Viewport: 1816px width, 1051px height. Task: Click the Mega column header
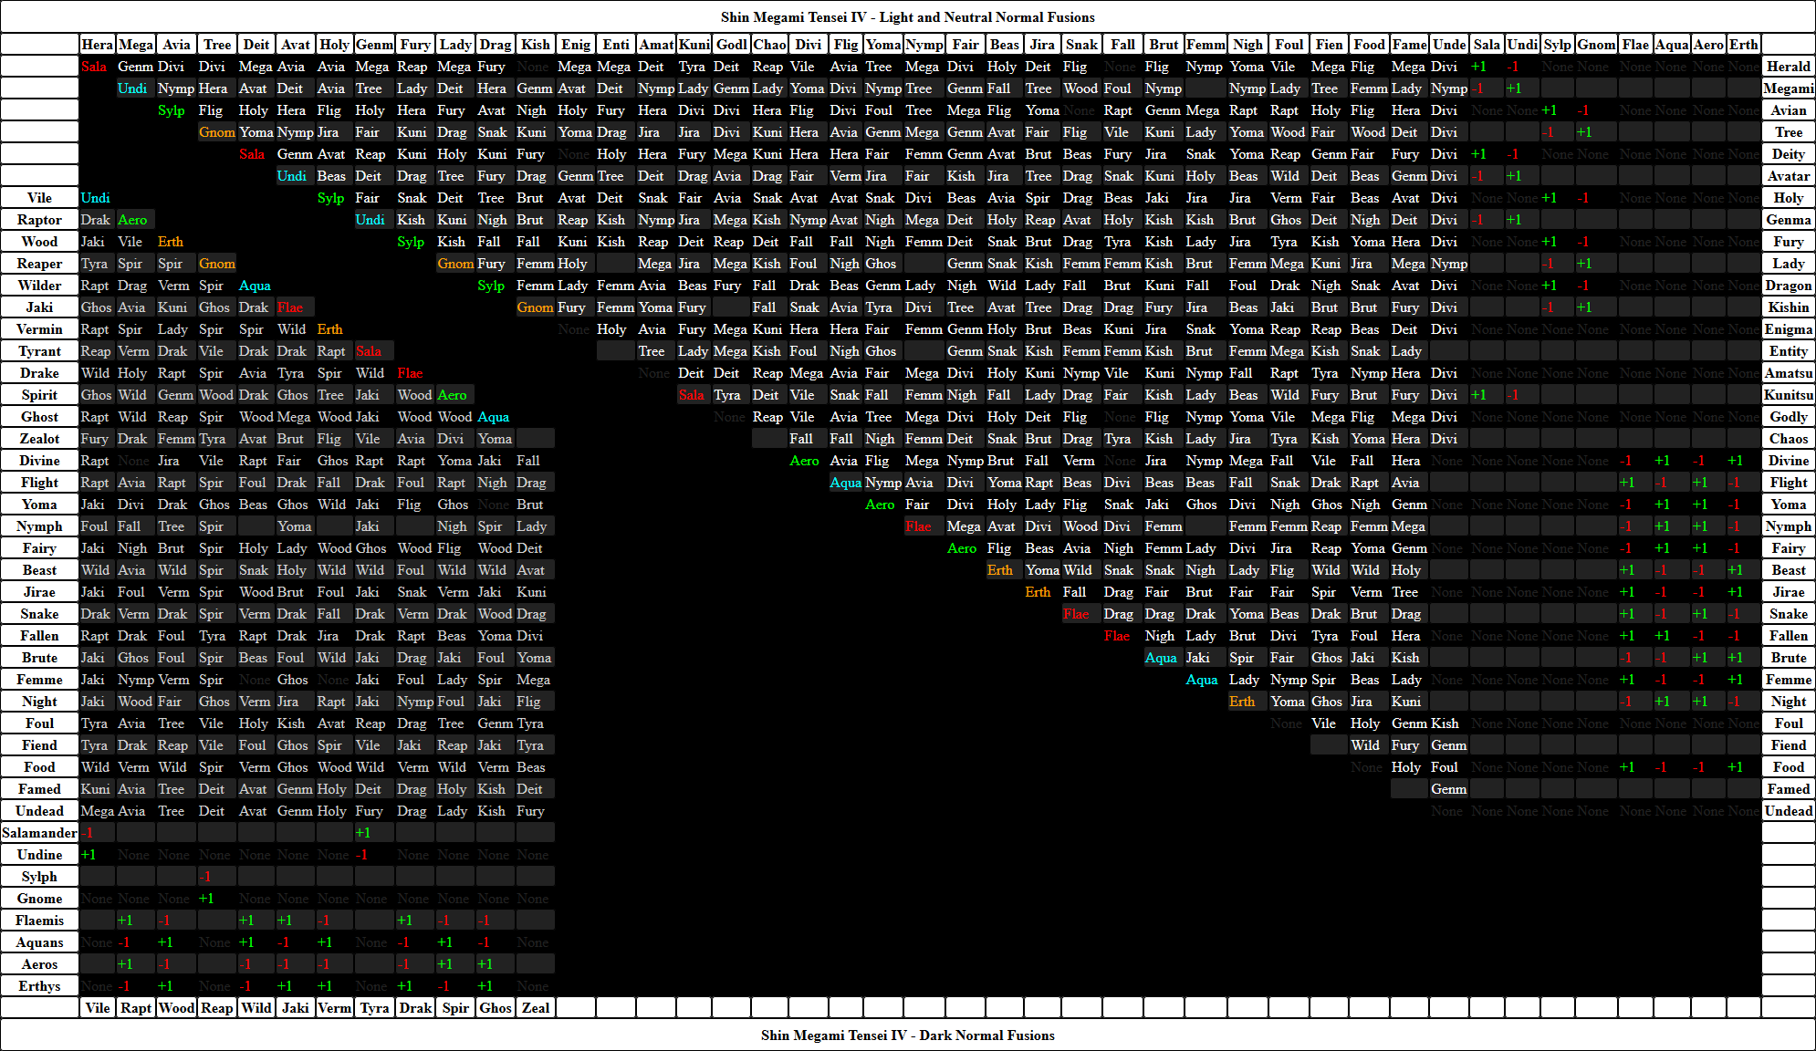click(x=136, y=44)
